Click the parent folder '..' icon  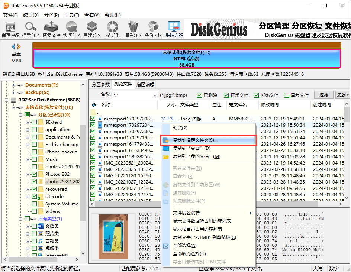coord(93,112)
